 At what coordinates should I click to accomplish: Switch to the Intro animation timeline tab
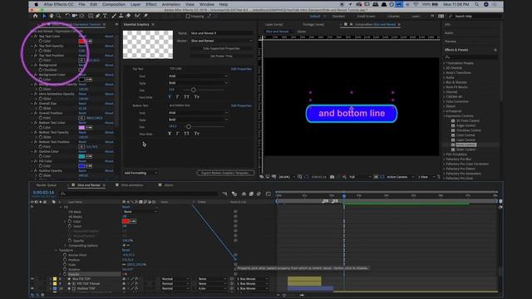tap(132, 185)
